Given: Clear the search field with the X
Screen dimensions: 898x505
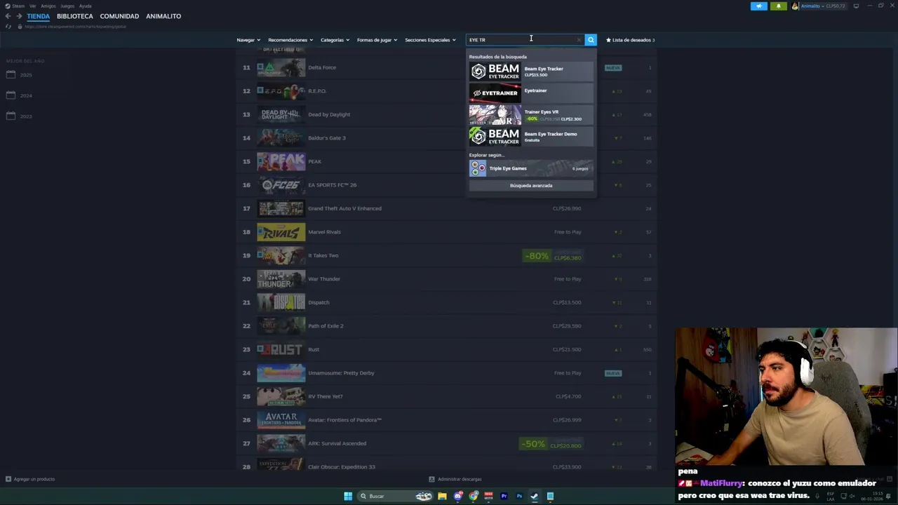Looking at the screenshot, I should (579, 40).
